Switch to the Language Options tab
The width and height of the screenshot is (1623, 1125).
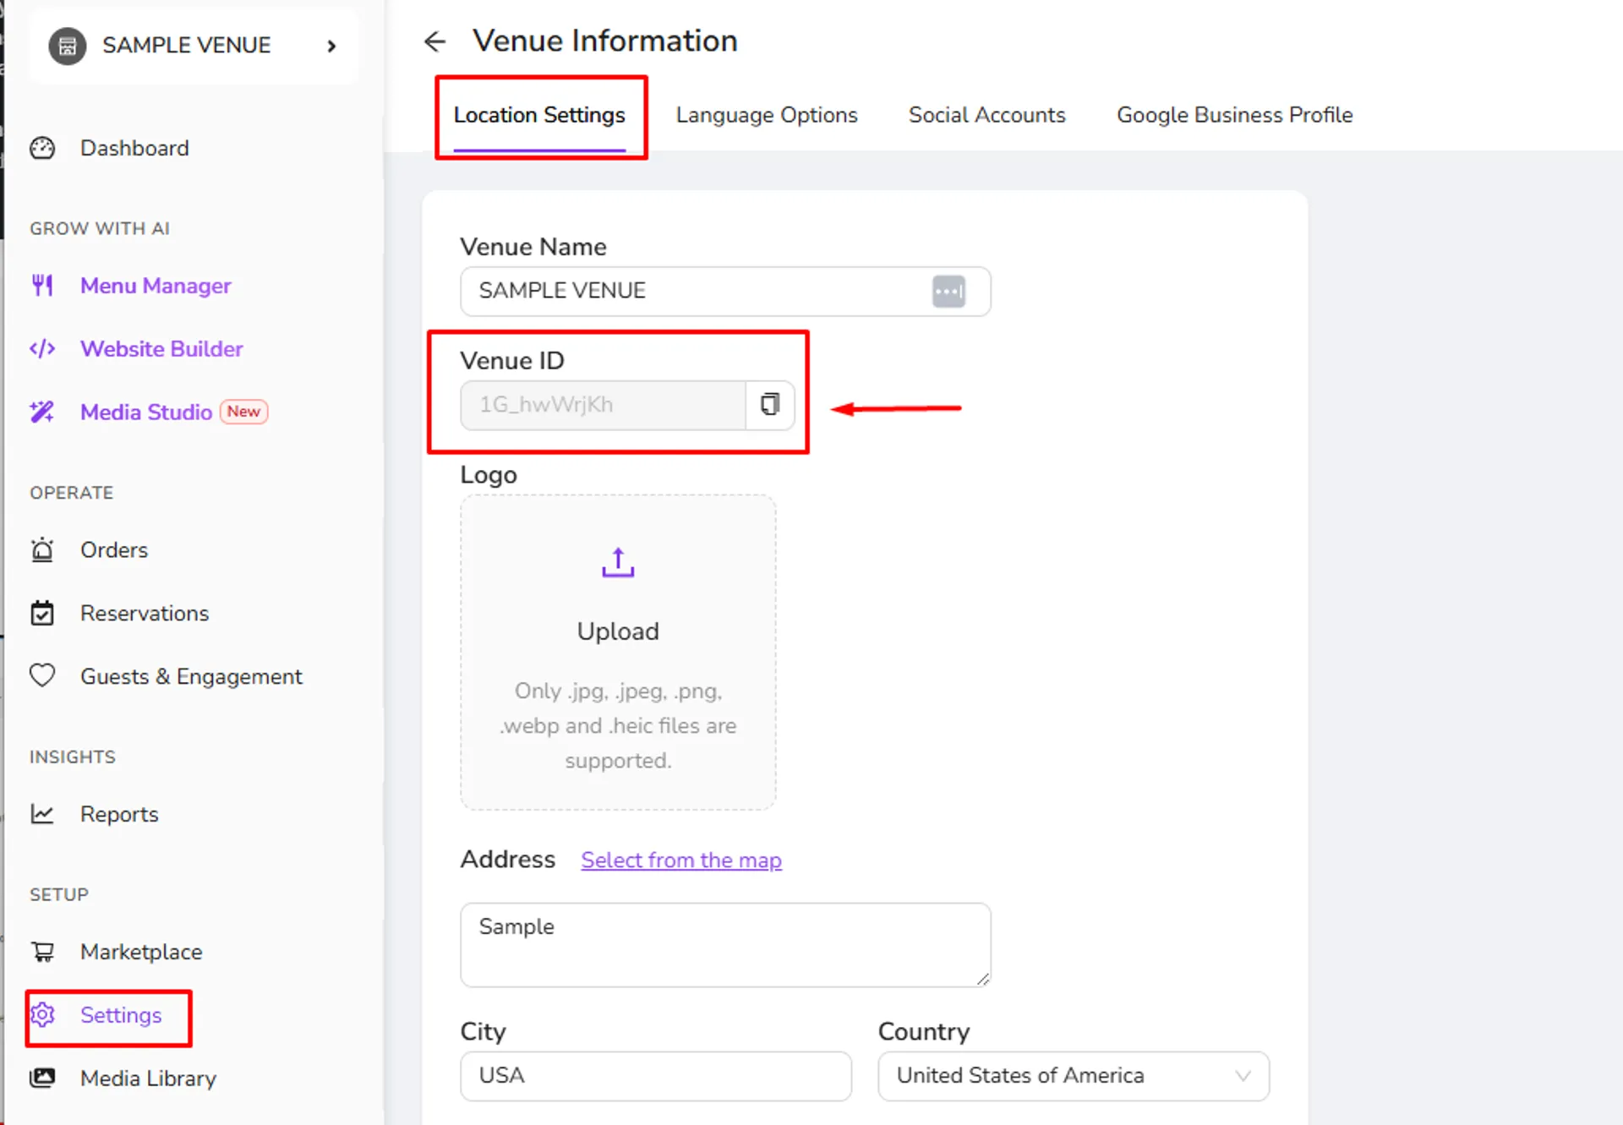click(767, 115)
